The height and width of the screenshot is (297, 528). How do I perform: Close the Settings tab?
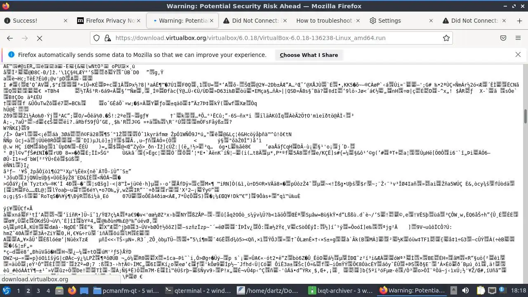point(431,21)
